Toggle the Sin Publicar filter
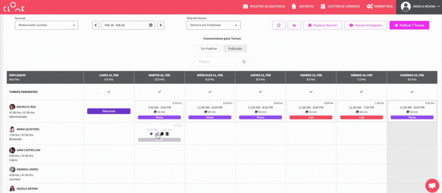Viewport: 442px width, 193px height. point(209,49)
